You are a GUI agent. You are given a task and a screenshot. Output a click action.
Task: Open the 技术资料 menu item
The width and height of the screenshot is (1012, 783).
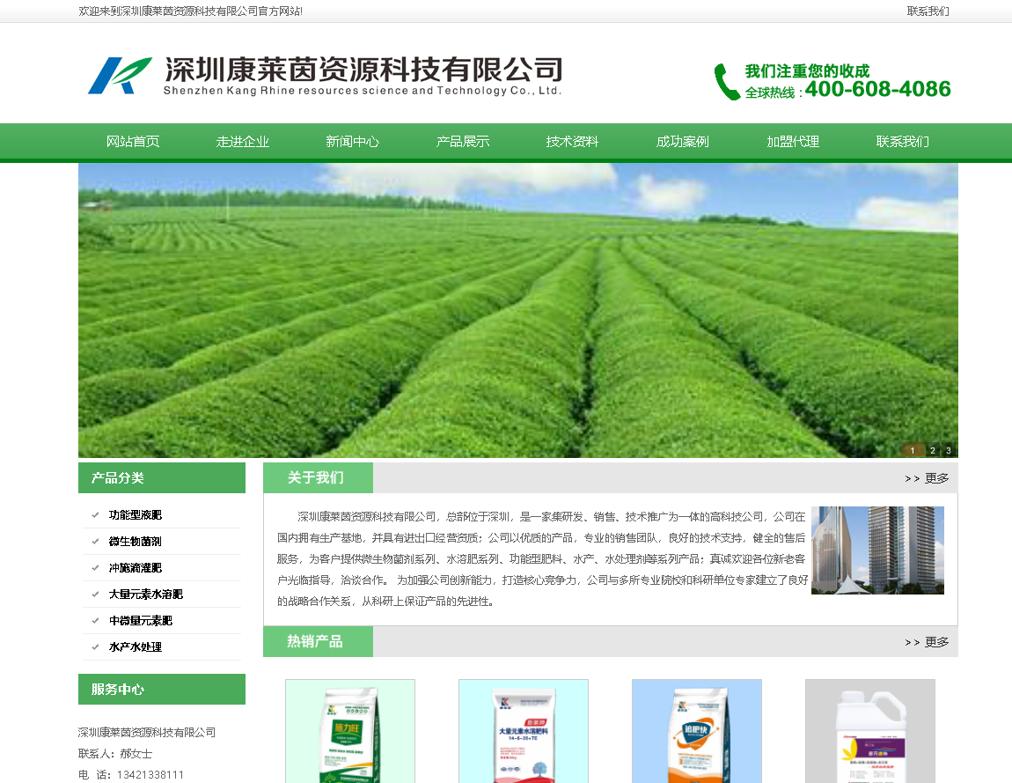(x=572, y=142)
